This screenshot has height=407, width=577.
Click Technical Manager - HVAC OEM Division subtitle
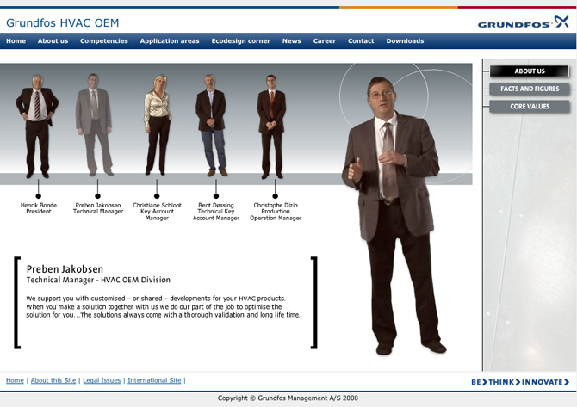coord(98,280)
